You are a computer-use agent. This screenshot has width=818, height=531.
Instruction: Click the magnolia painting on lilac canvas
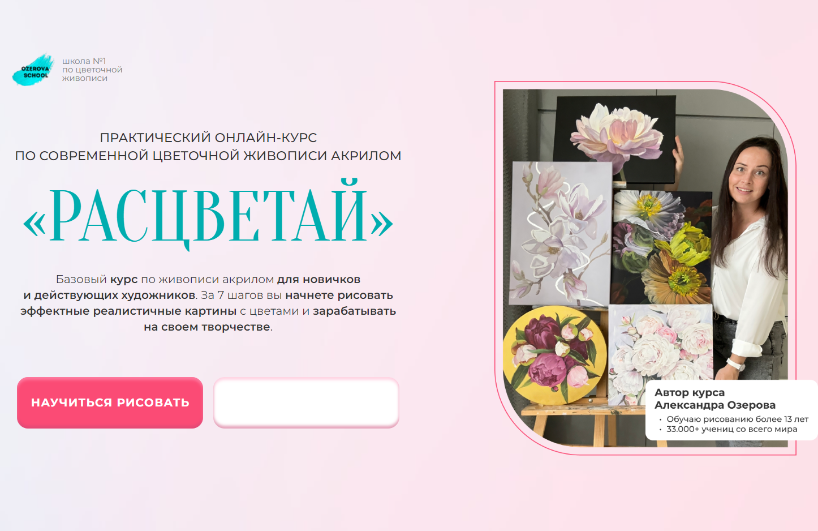[560, 233]
